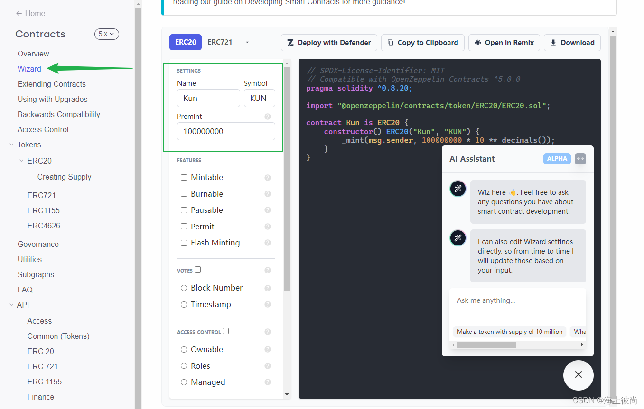This screenshot has height=409, width=644.
Task: Select the Block Number radio option
Action: 184,288
